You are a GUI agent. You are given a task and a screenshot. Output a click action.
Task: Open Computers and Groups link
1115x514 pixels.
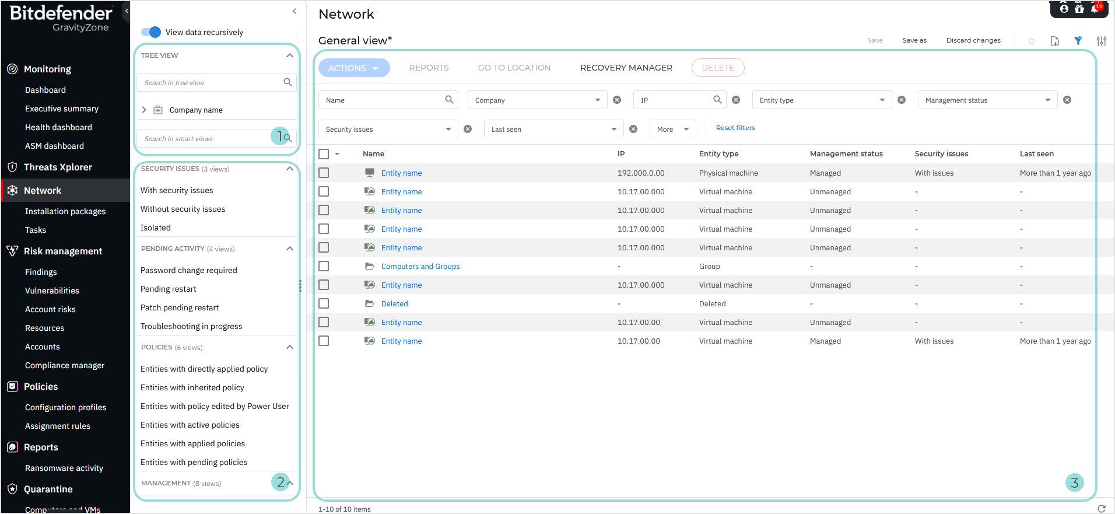click(x=420, y=266)
